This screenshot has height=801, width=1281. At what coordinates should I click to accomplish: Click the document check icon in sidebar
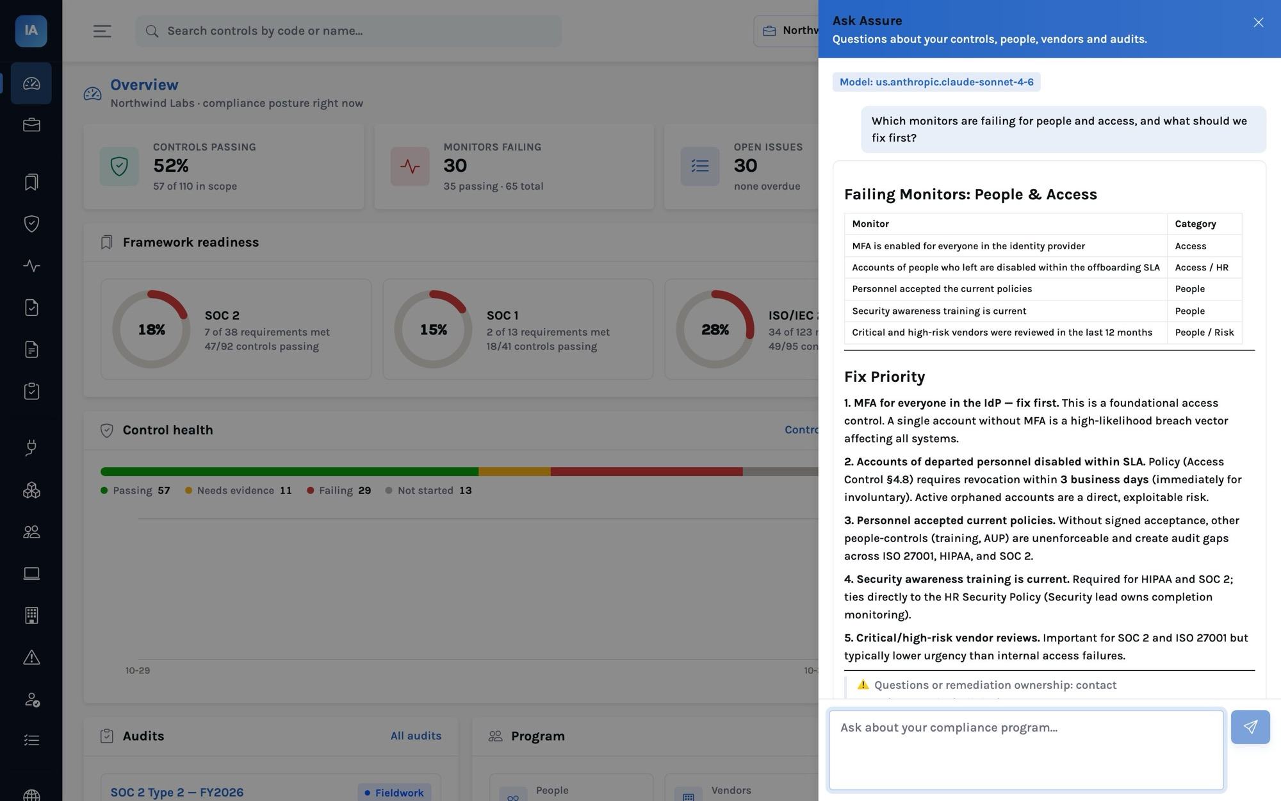pyautogui.click(x=31, y=308)
